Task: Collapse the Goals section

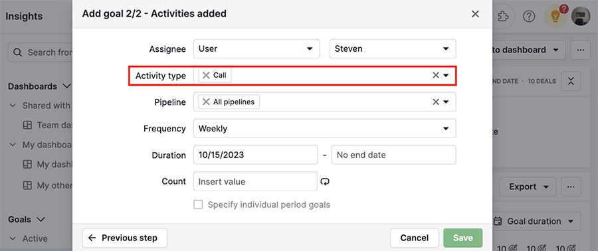Action: [41, 219]
